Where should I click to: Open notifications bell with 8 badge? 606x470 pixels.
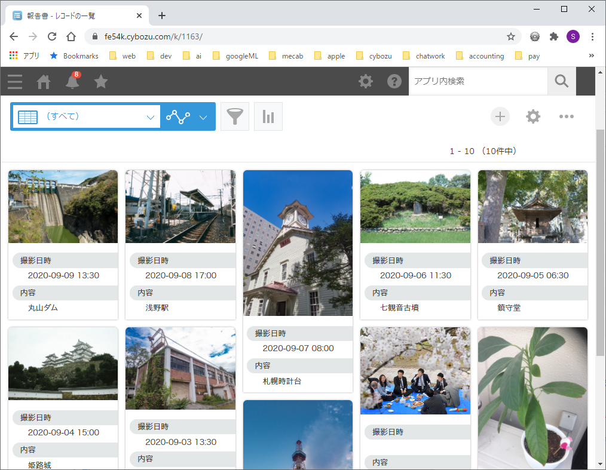tap(72, 82)
